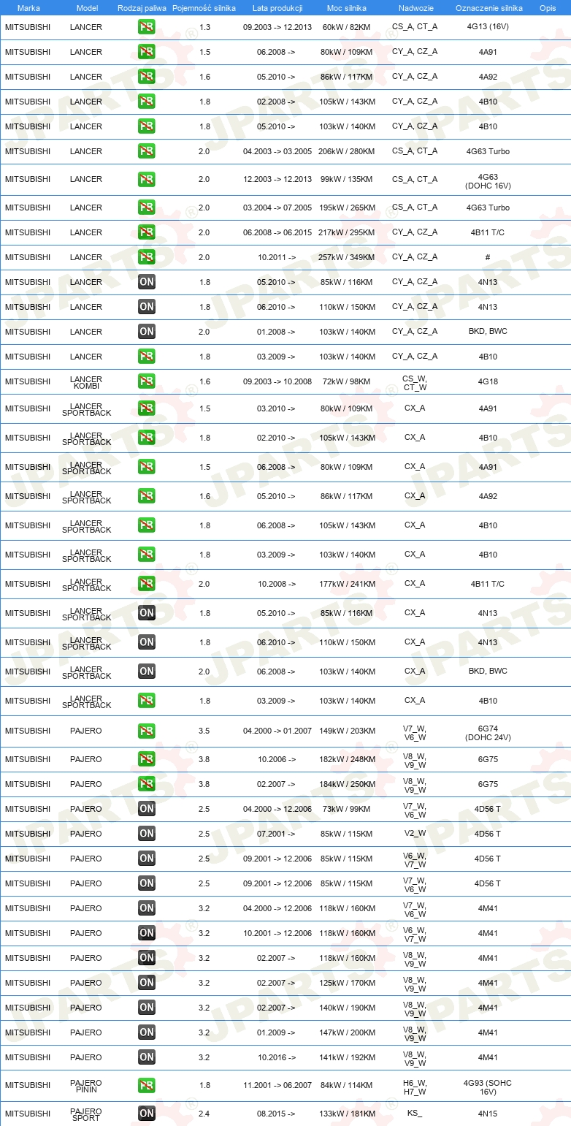Click petrol icon in Lancer 206kW / 280KM row
The width and height of the screenshot is (571, 1126).
pyautogui.click(x=146, y=151)
